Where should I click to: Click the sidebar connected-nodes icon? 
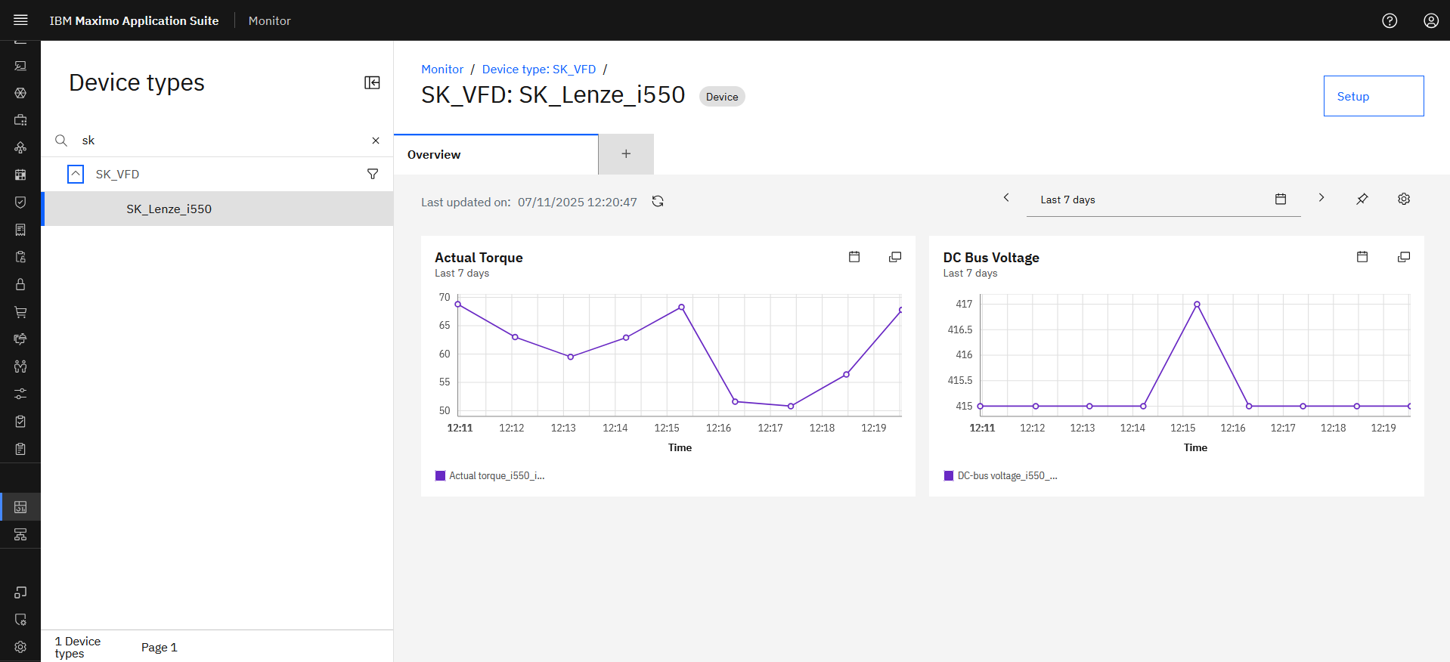(20, 147)
